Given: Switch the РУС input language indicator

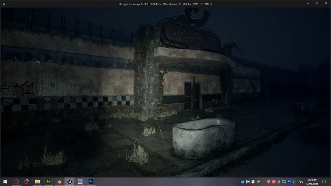Looking at the screenshot, I should tap(301, 182).
